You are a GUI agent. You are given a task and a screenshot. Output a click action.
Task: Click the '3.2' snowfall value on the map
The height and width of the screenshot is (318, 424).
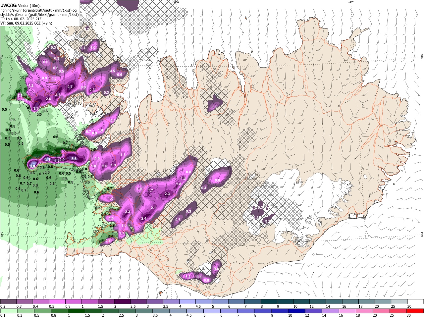tap(58, 95)
